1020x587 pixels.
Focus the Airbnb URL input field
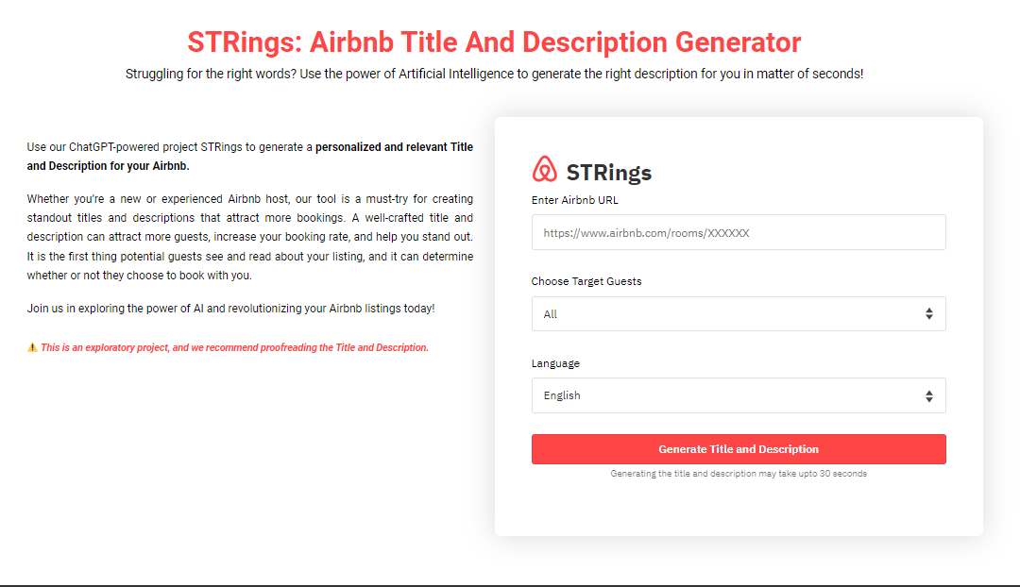pyautogui.click(x=738, y=232)
